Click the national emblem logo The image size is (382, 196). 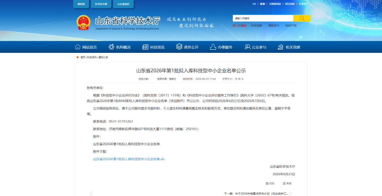pyautogui.click(x=84, y=23)
